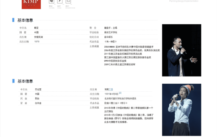Image resolution: width=217 pixels, height=137 pixels.
Task: Open the photo of singer in orange beanie
Action: pos(182,110)
